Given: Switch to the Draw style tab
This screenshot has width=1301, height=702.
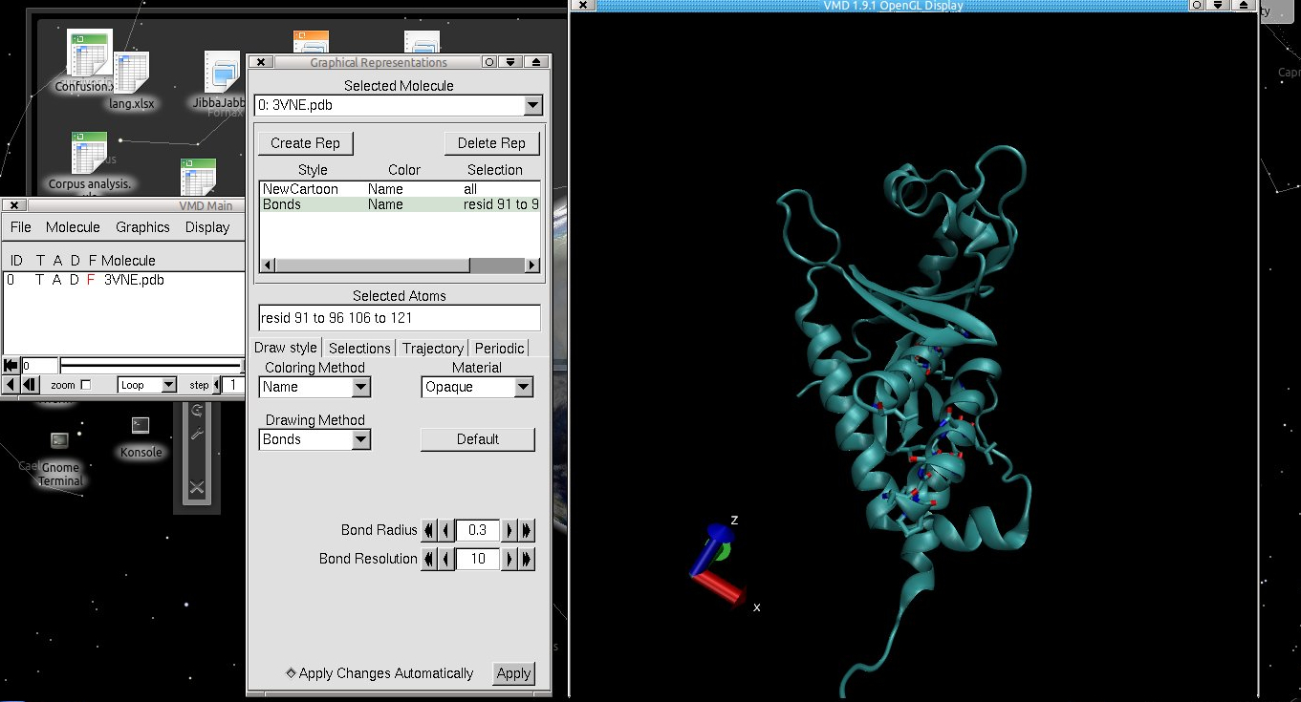Looking at the screenshot, I should point(286,348).
